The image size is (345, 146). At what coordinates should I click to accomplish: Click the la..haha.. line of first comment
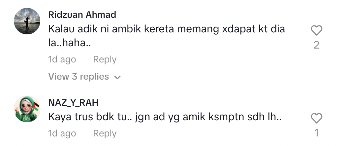pos(70,43)
